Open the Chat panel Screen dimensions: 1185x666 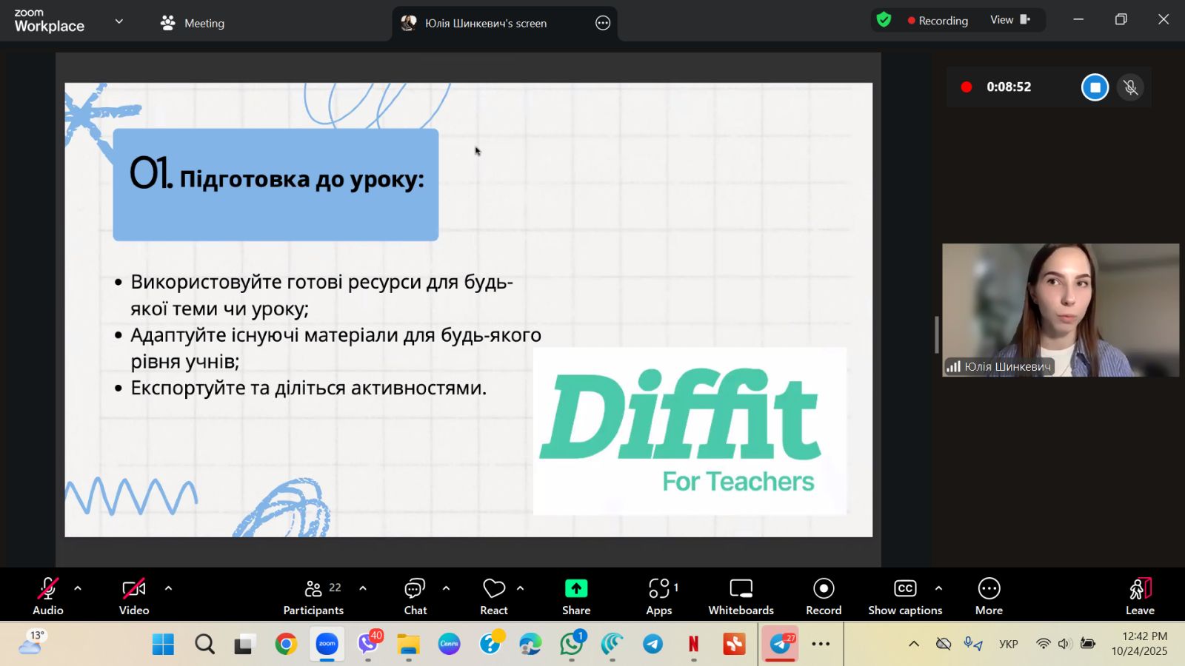point(415,596)
